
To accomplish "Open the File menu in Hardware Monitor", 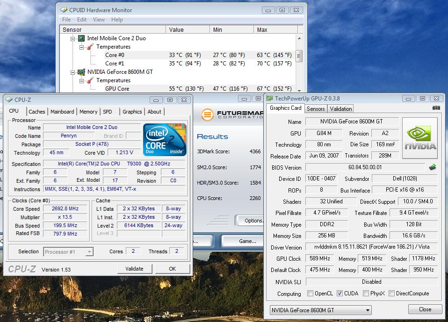I will click(x=66, y=20).
